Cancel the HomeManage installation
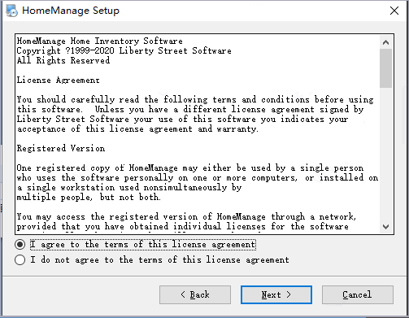Screen dimensions: 409x318 (358, 294)
